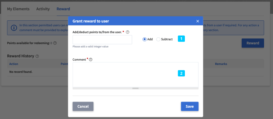Select the Subtract radio option
Screen dimensions: 273x119
(158, 39)
